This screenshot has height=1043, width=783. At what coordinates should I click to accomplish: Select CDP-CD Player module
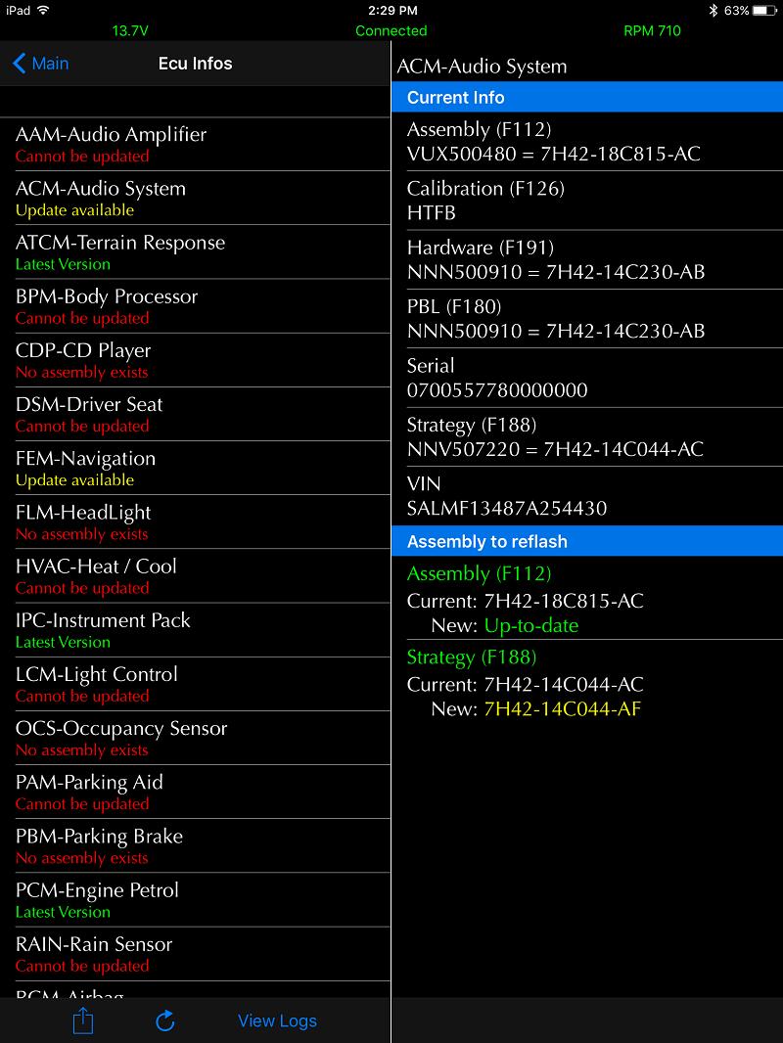(195, 359)
